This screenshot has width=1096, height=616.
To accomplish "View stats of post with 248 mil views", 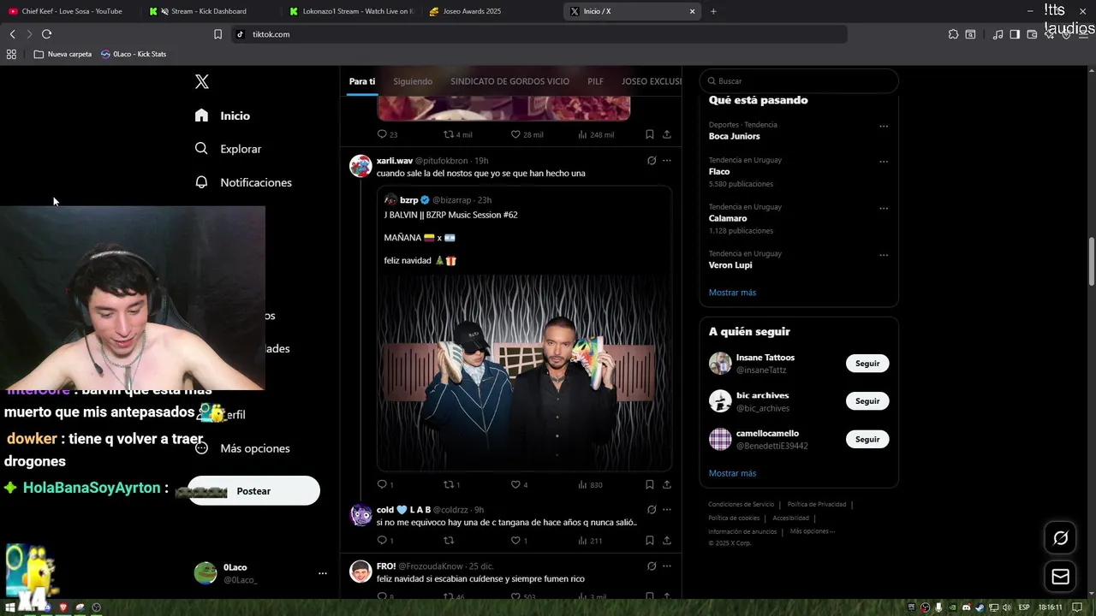I will point(596,134).
